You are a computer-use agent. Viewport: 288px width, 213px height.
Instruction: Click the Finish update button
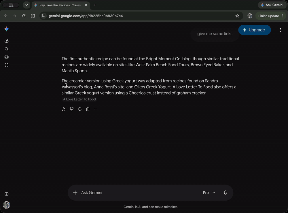click(x=270, y=16)
